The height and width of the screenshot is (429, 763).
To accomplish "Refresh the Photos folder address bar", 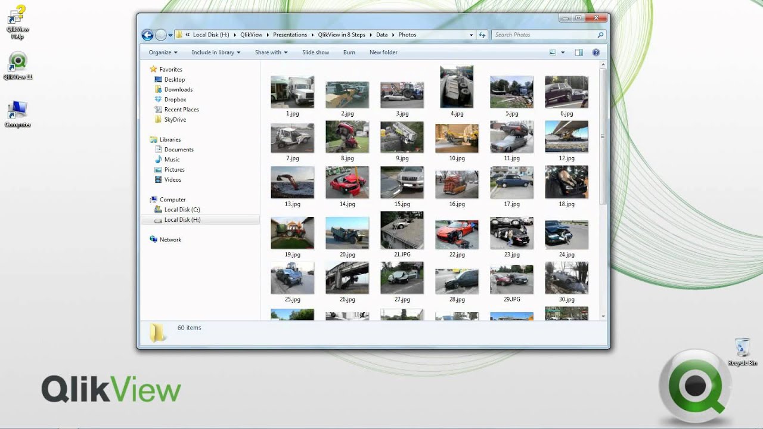I will pyautogui.click(x=482, y=35).
